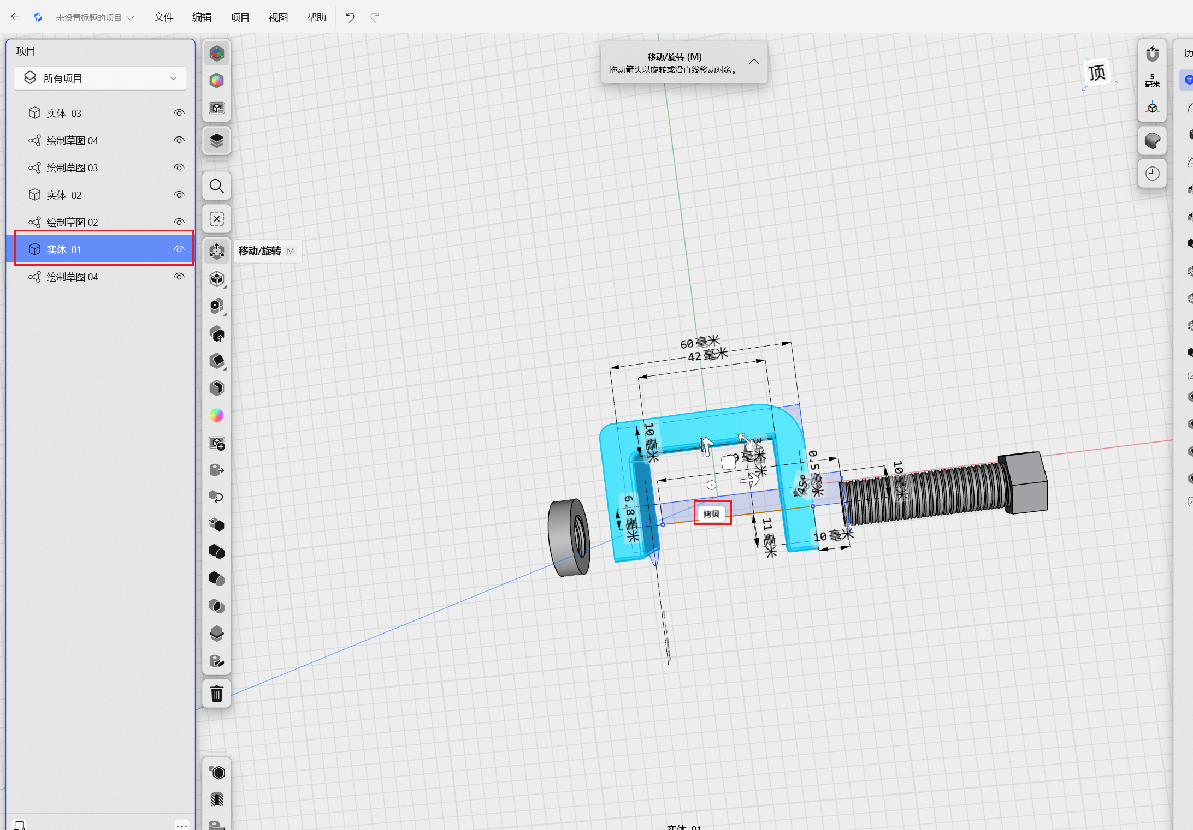Click the undo arrow

pyautogui.click(x=350, y=17)
